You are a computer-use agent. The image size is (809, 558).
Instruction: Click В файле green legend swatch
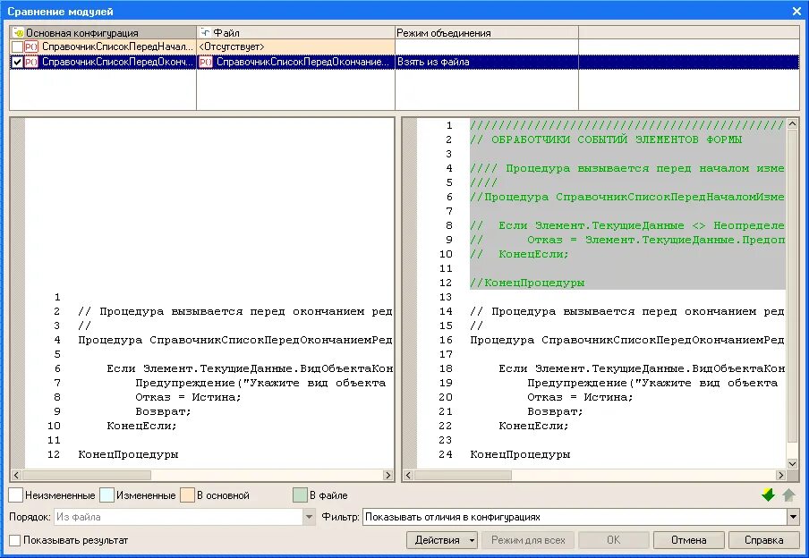[x=301, y=495]
